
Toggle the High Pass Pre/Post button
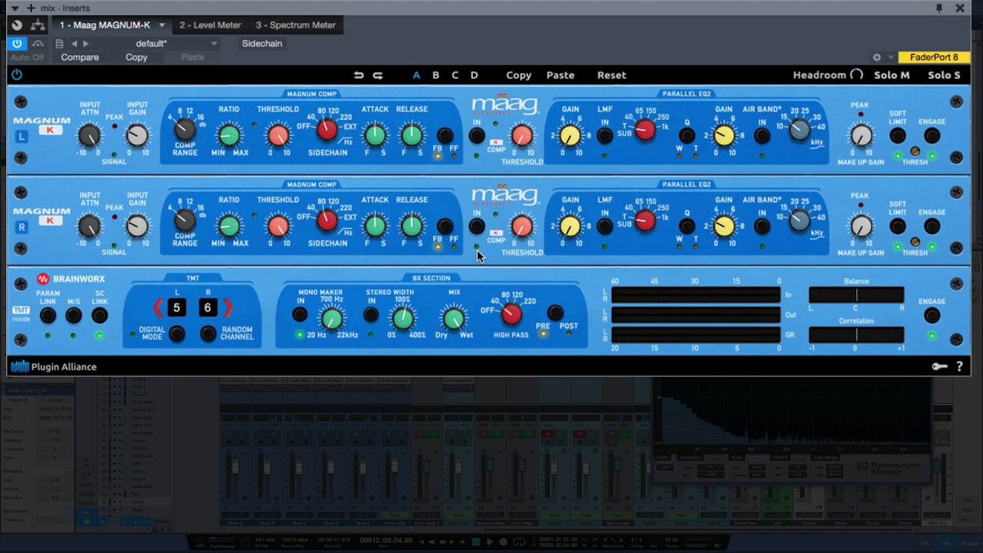click(x=555, y=313)
